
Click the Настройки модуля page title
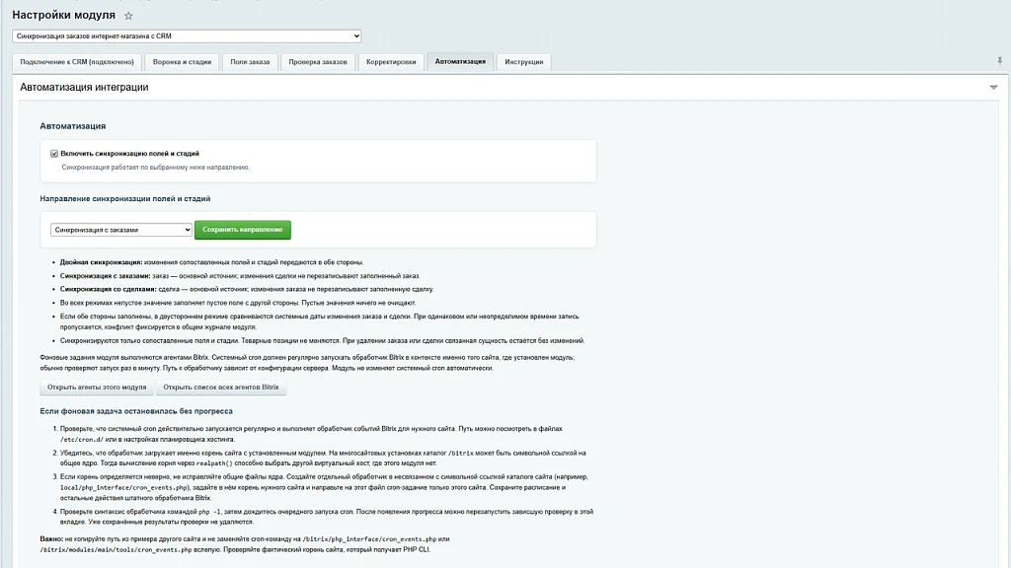(x=64, y=15)
